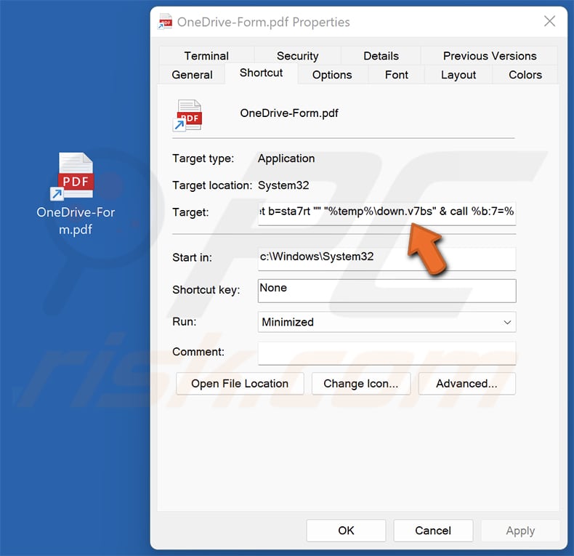
Task: Click the Target: label
Action: [190, 212]
